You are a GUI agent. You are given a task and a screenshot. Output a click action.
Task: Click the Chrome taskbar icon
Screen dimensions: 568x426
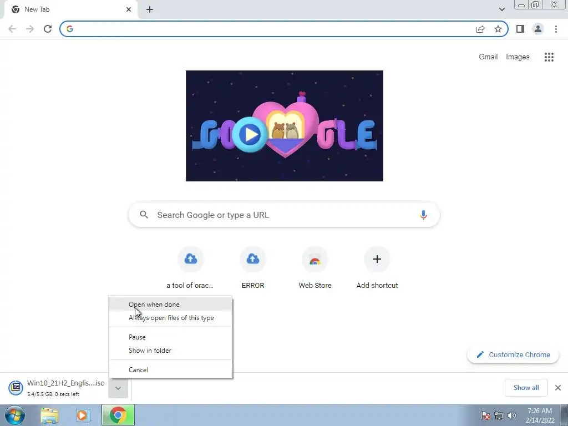coord(118,415)
